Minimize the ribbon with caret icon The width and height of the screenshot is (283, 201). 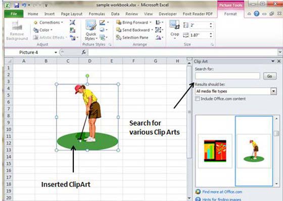tap(249, 14)
